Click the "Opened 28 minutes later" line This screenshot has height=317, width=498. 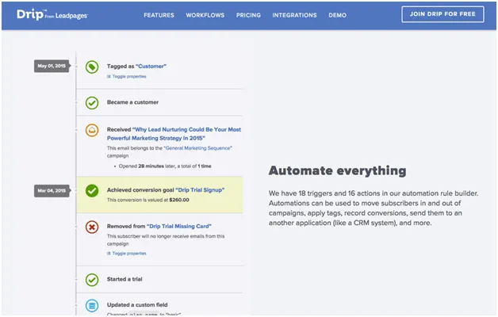165,166
